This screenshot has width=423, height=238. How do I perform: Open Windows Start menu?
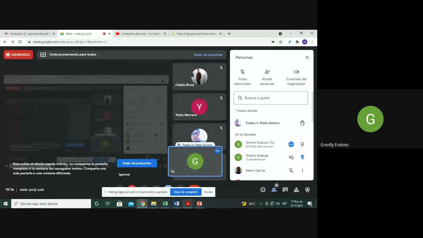tap(5, 204)
